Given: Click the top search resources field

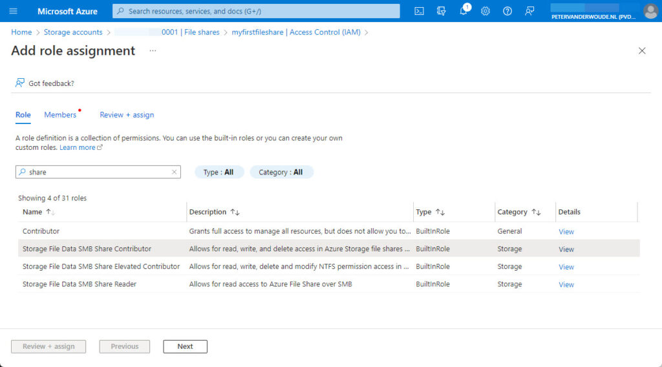Looking at the screenshot, I should click(256, 11).
